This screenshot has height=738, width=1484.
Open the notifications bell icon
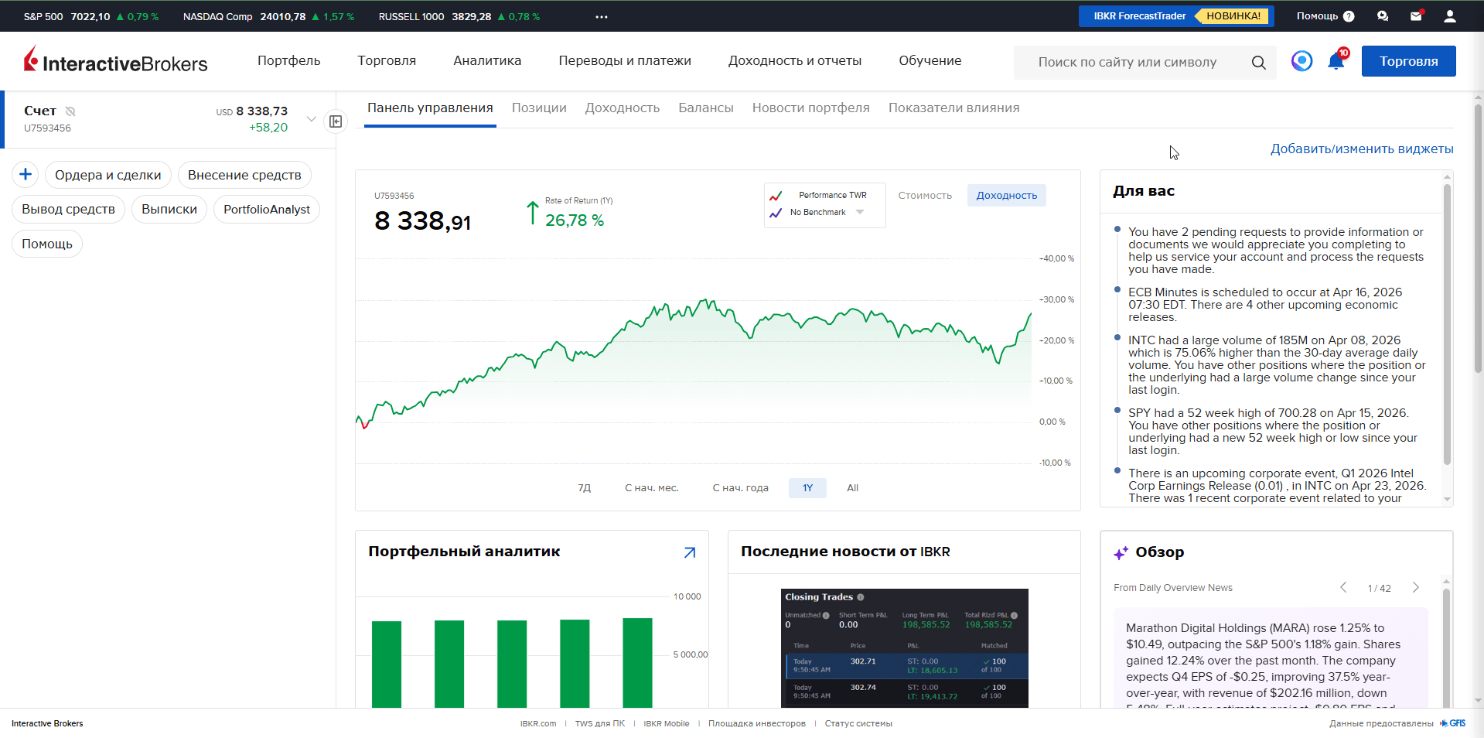pyautogui.click(x=1336, y=61)
